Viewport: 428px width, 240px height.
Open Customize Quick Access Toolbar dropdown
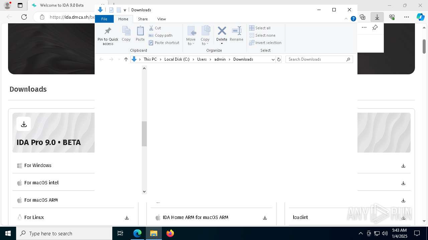tap(125, 10)
